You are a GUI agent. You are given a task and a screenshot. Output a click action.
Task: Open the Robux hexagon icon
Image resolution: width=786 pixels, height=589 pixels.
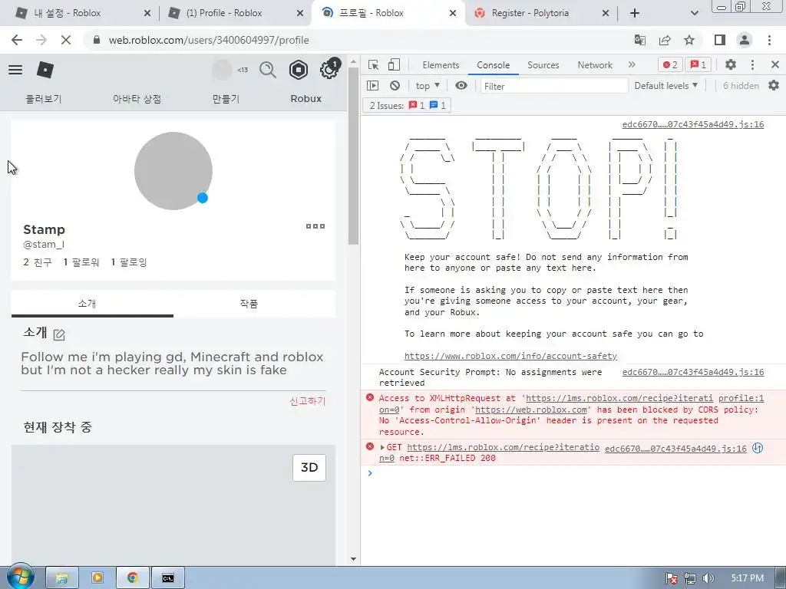pos(299,70)
